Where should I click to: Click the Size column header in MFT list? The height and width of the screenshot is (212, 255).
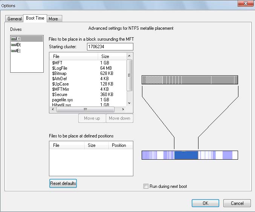point(112,56)
